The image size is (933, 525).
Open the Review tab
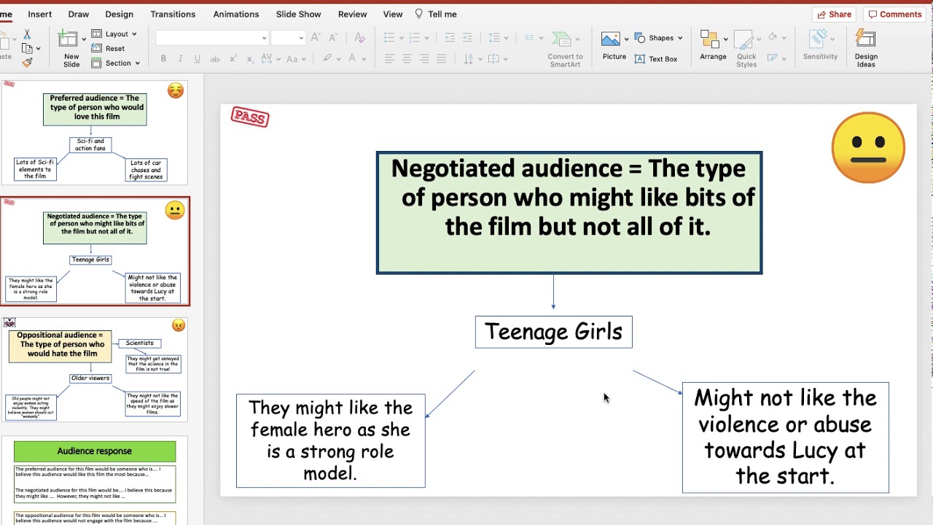coord(352,14)
